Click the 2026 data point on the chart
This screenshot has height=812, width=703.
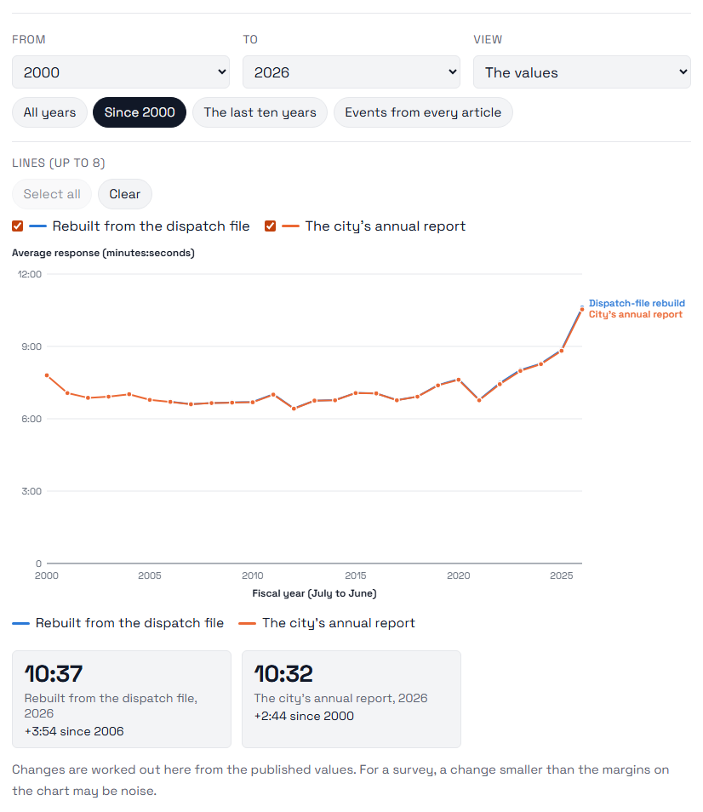point(582,309)
